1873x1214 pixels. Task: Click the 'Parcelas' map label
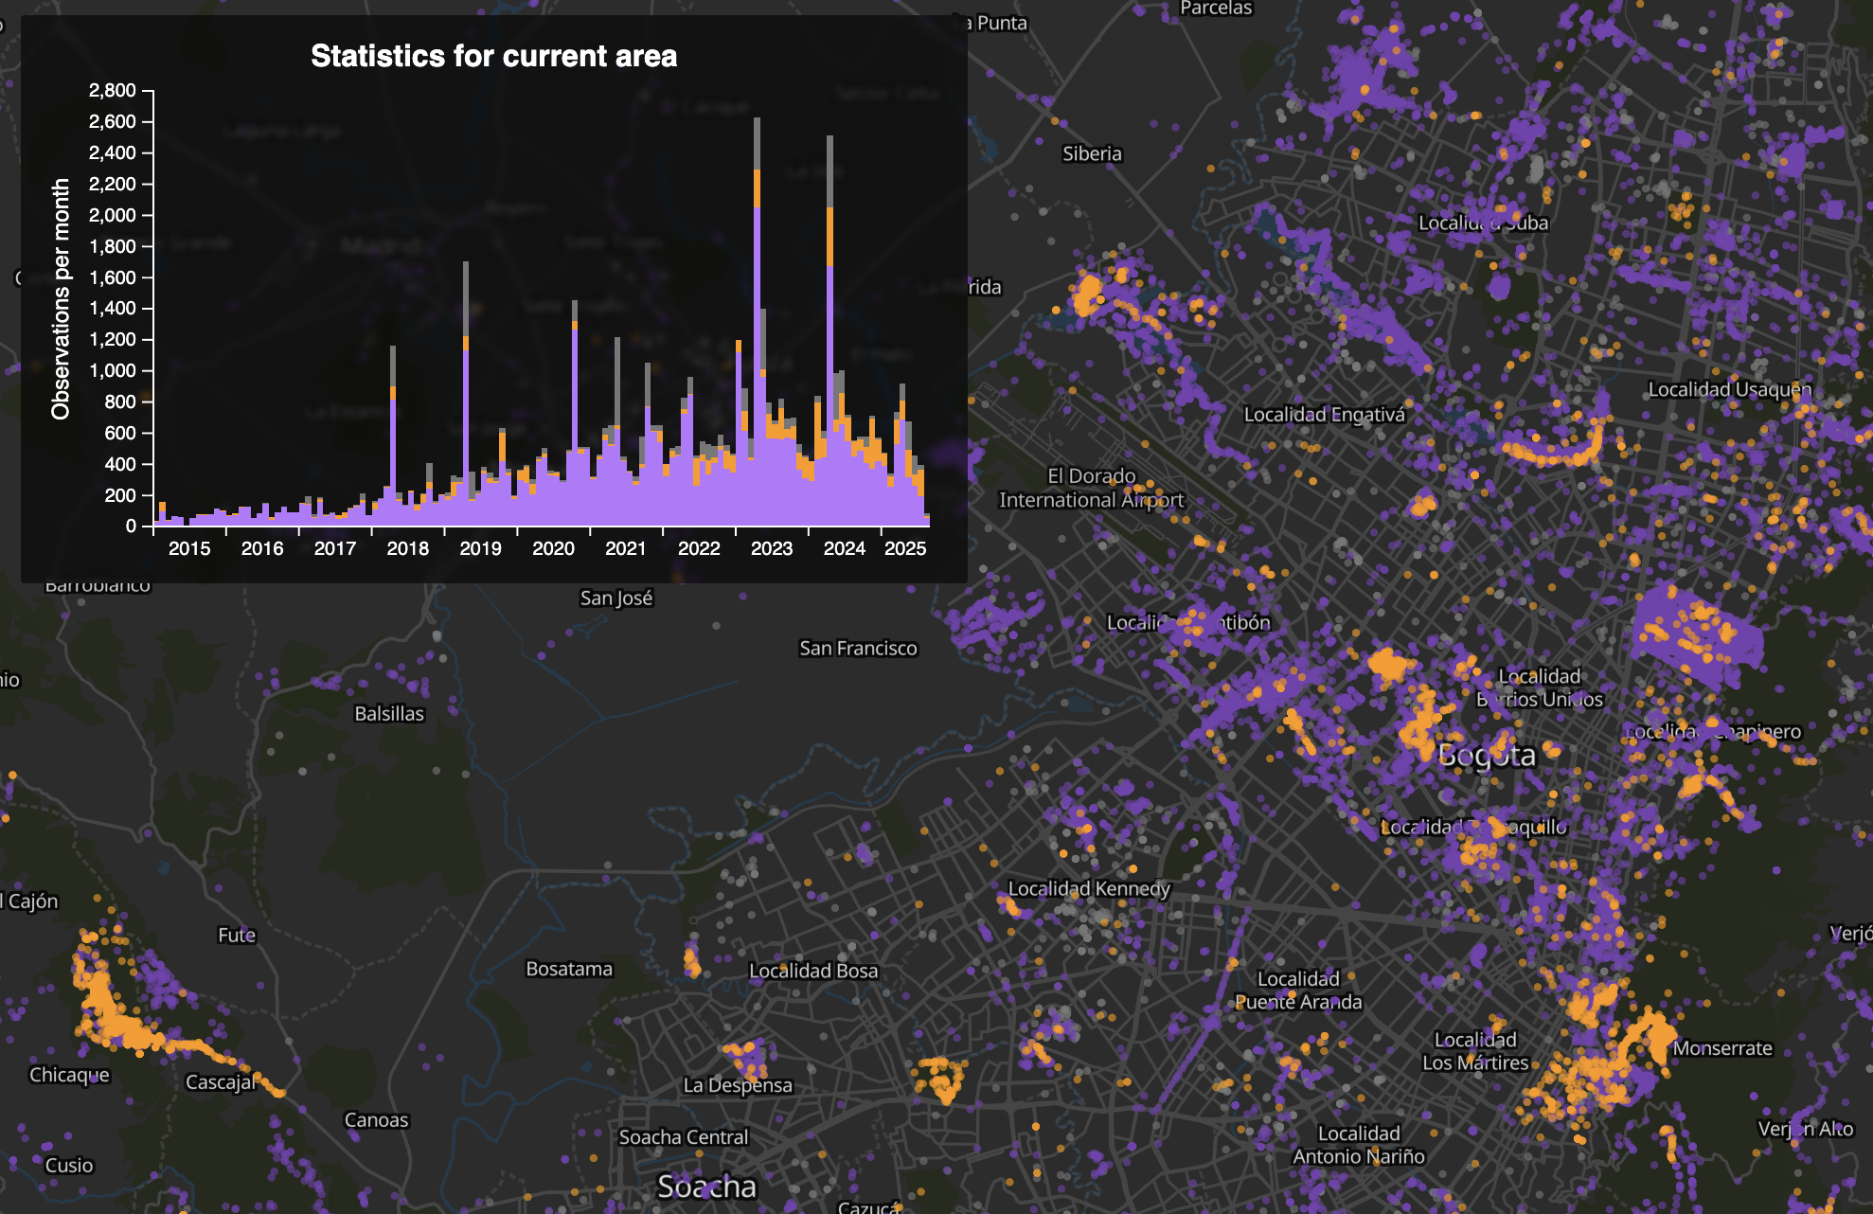pos(1216,9)
